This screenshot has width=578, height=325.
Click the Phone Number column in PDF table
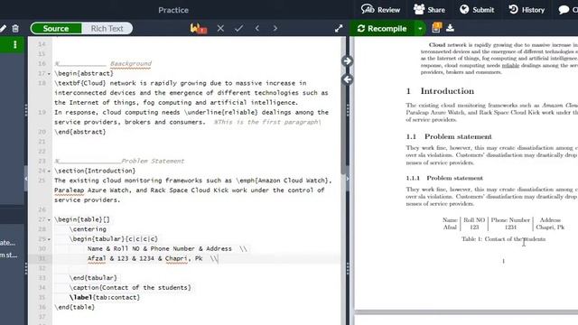click(510, 220)
